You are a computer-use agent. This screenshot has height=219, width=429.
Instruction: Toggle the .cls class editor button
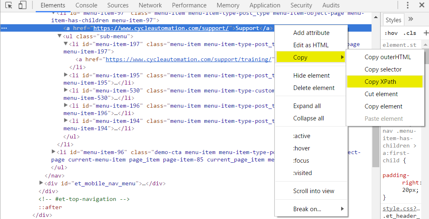pos(410,33)
